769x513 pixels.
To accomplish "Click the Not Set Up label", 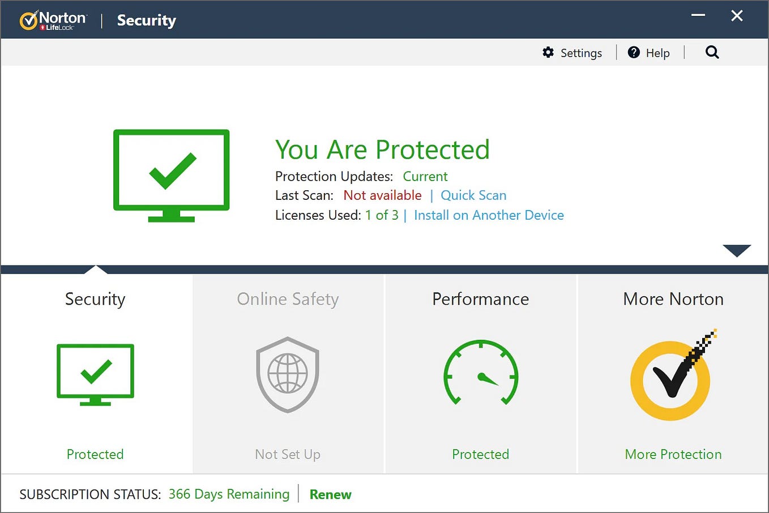I will click(x=288, y=454).
